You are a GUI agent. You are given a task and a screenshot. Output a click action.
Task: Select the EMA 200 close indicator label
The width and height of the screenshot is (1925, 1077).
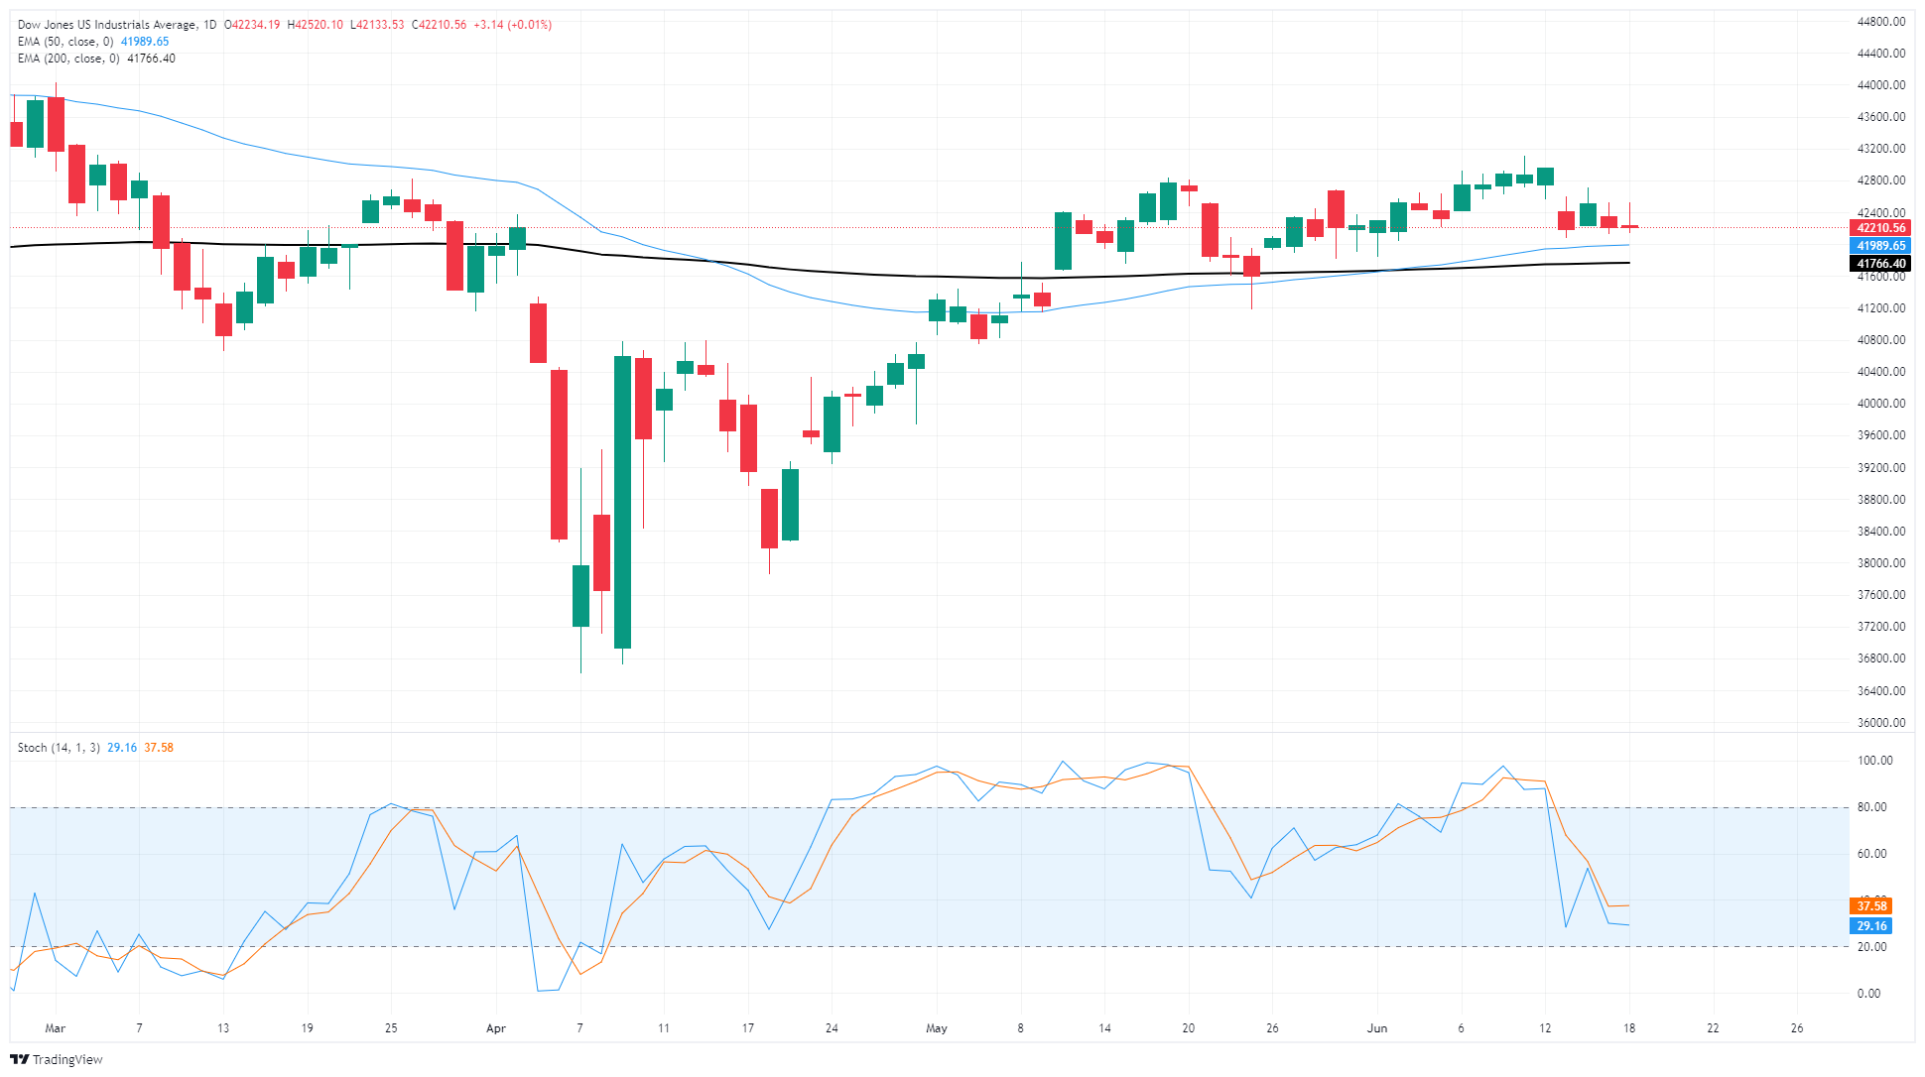click(68, 59)
